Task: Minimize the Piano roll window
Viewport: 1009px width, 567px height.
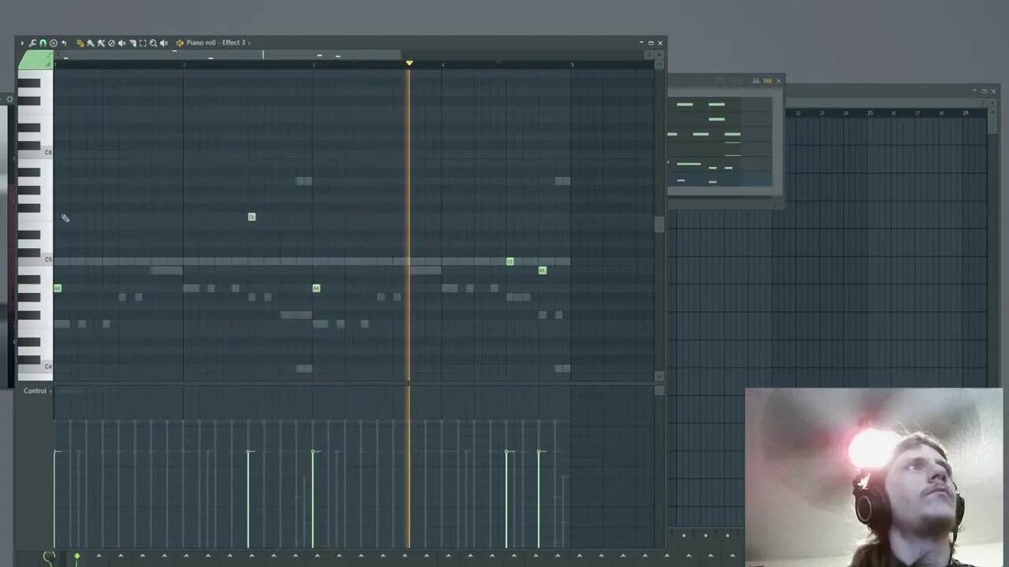Action: [x=641, y=43]
